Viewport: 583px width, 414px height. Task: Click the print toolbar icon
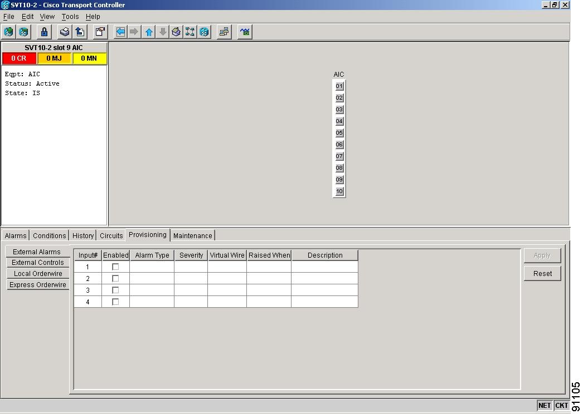click(x=64, y=32)
